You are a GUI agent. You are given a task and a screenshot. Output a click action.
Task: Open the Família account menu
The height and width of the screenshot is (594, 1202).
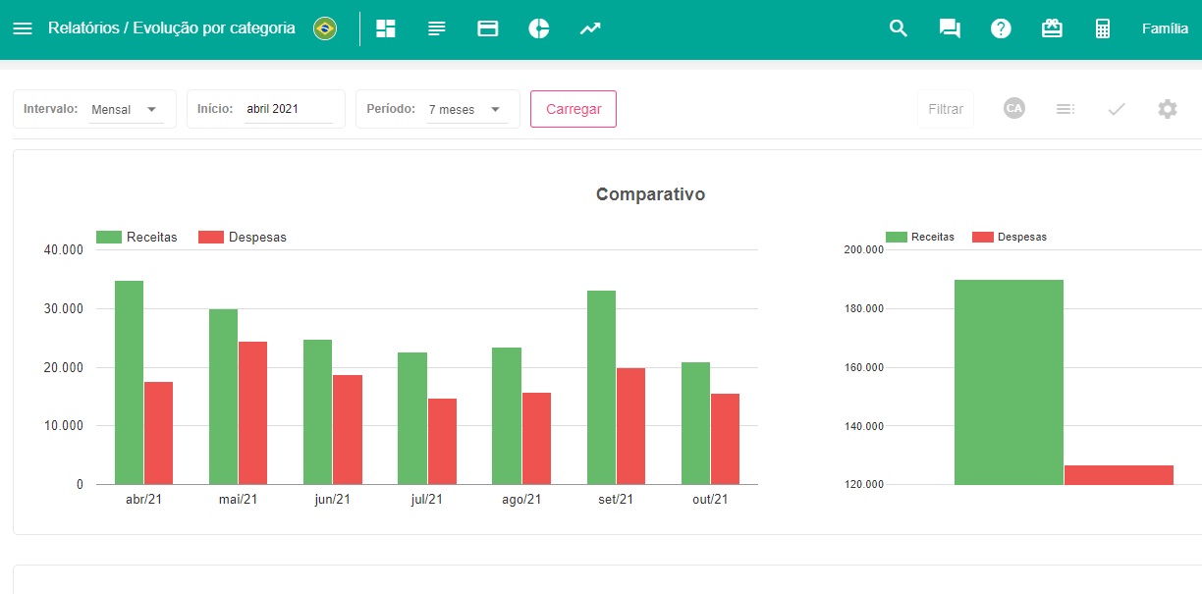tap(1165, 28)
